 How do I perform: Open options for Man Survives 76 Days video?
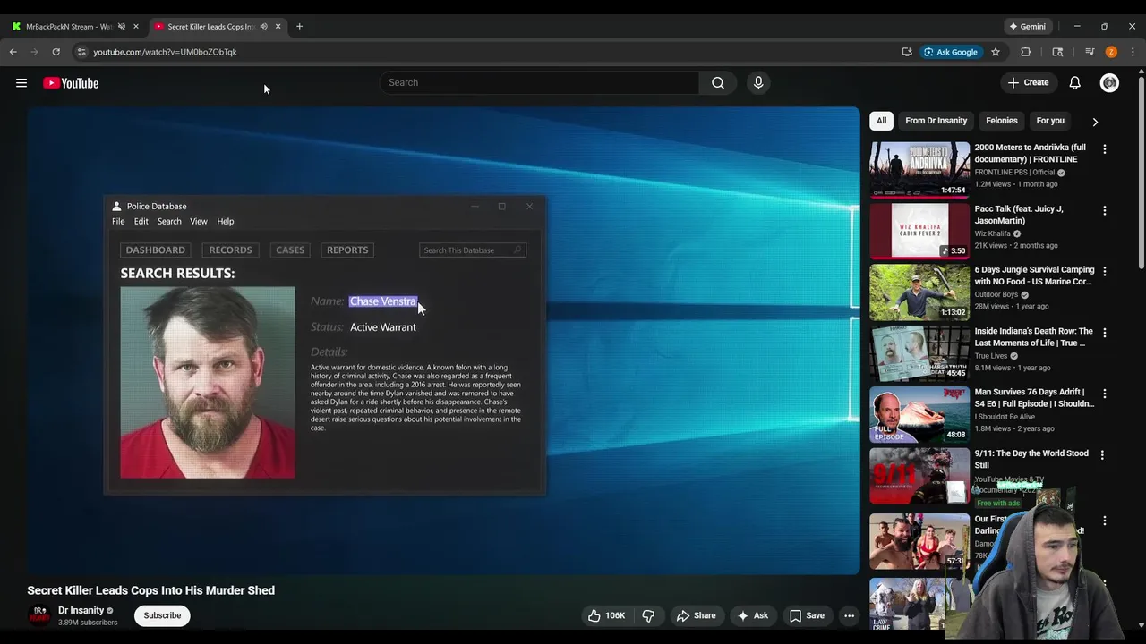click(1104, 394)
